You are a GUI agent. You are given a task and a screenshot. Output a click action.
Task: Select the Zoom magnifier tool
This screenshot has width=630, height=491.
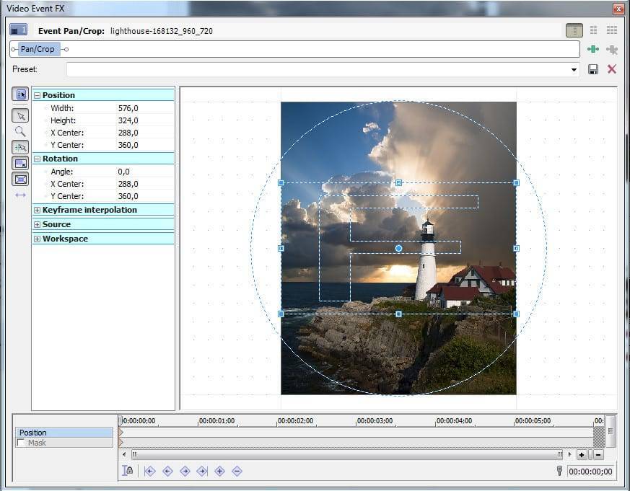coord(20,131)
